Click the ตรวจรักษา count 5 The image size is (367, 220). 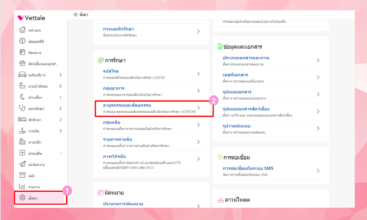pos(60,109)
